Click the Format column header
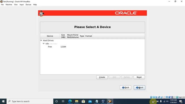 [x=89, y=36]
